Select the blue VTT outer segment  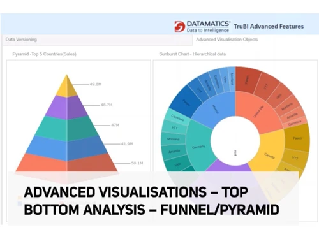pos(198,91)
